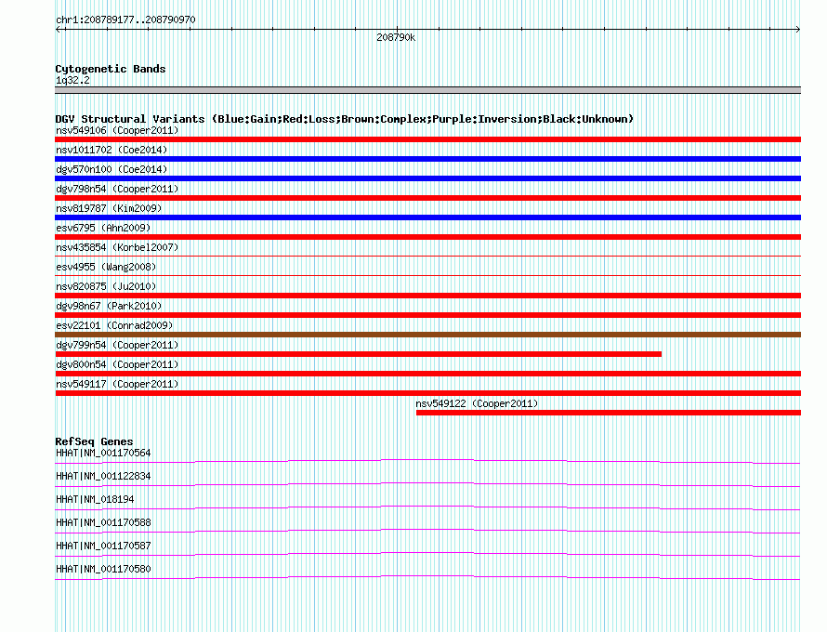This screenshot has height=632, width=827.
Task: Click the brown complex bar of esv22101
Action: pos(427,335)
